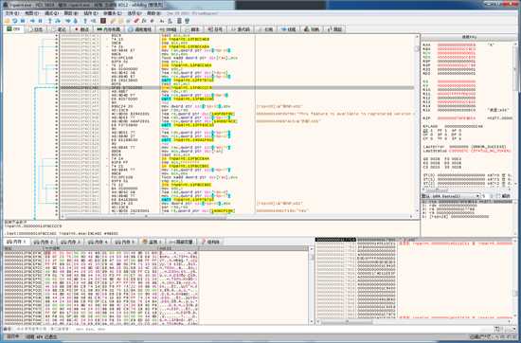Click the Run arrow toolbar icon

pyautogui.click(x=32, y=21)
